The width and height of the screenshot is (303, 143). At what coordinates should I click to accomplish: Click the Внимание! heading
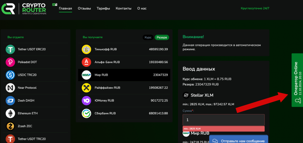193,37
